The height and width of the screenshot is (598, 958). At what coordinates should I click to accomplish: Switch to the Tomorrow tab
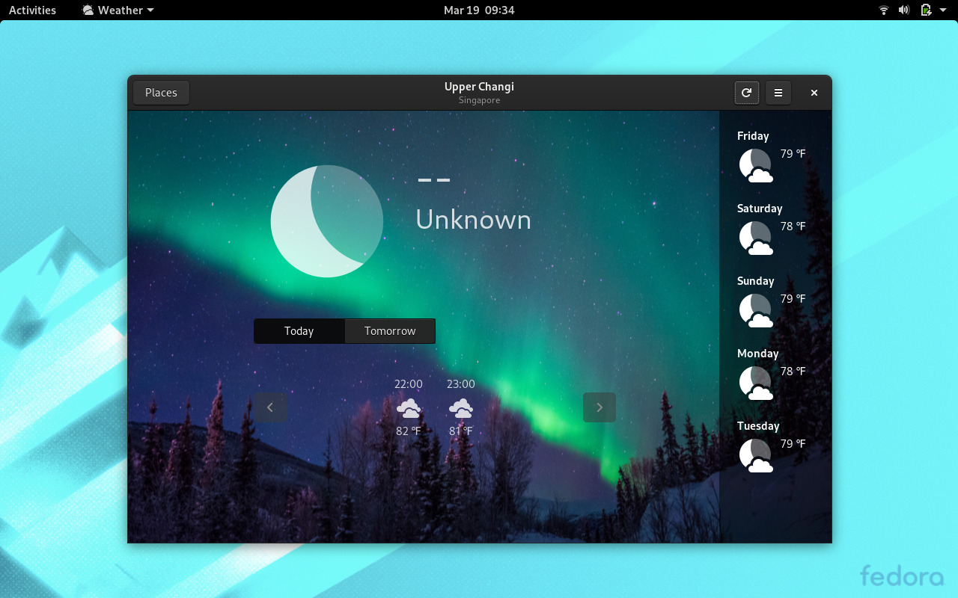click(390, 330)
